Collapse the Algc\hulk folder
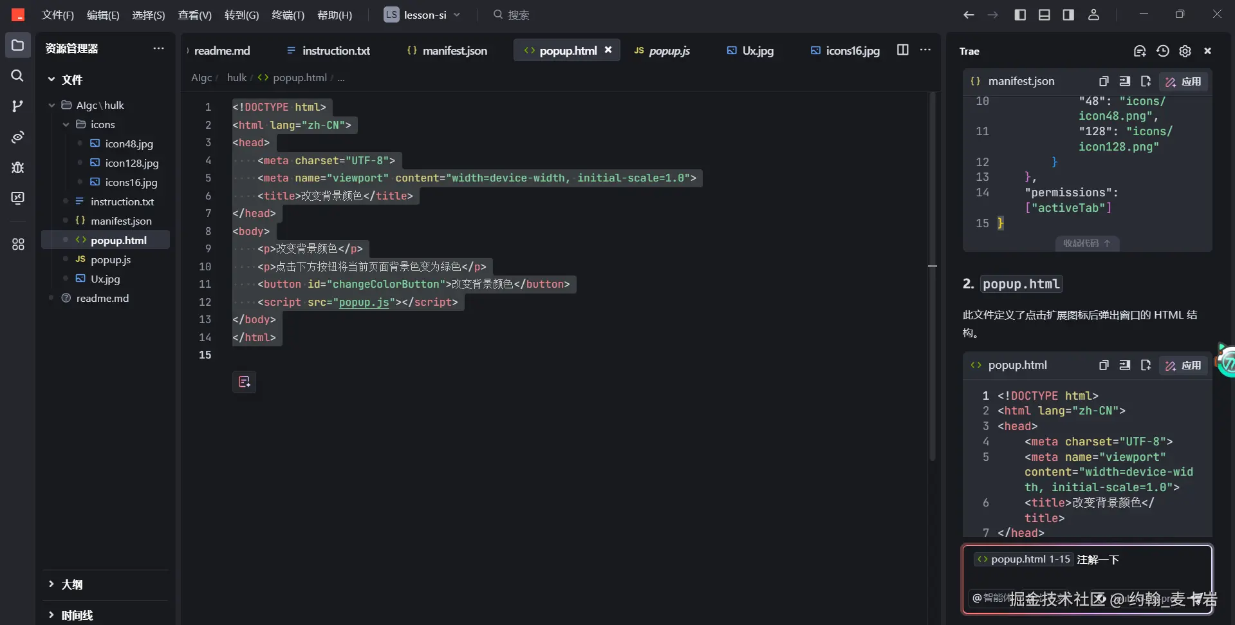The width and height of the screenshot is (1235, 625). click(x=51, y=105)
